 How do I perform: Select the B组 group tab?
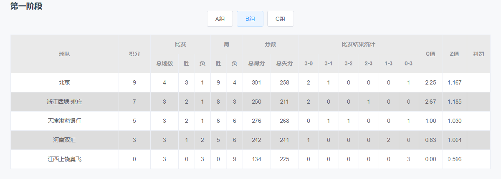250,19
